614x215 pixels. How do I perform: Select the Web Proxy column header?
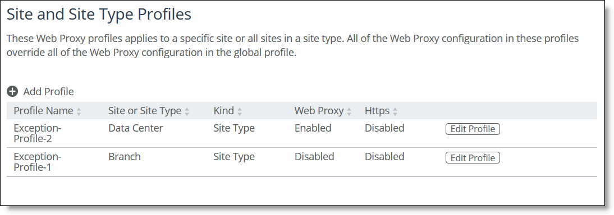click(319, 111)
